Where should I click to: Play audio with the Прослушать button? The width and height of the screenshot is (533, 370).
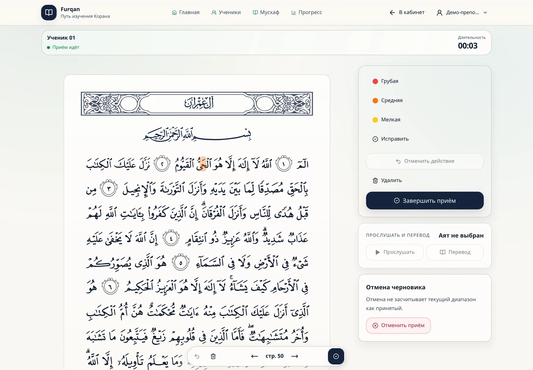click(x=395, y=252)
